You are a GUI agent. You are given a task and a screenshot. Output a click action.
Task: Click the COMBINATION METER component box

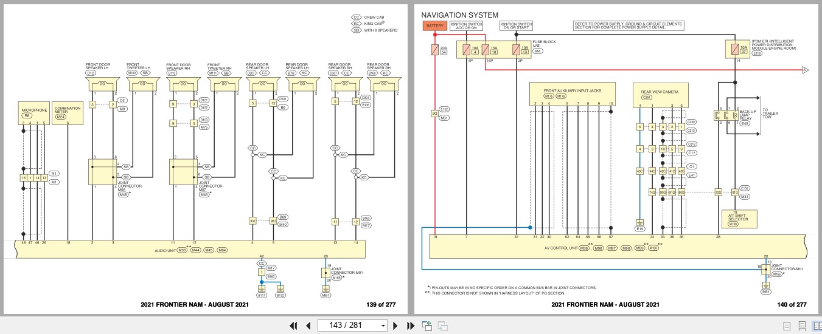(66, 112)
